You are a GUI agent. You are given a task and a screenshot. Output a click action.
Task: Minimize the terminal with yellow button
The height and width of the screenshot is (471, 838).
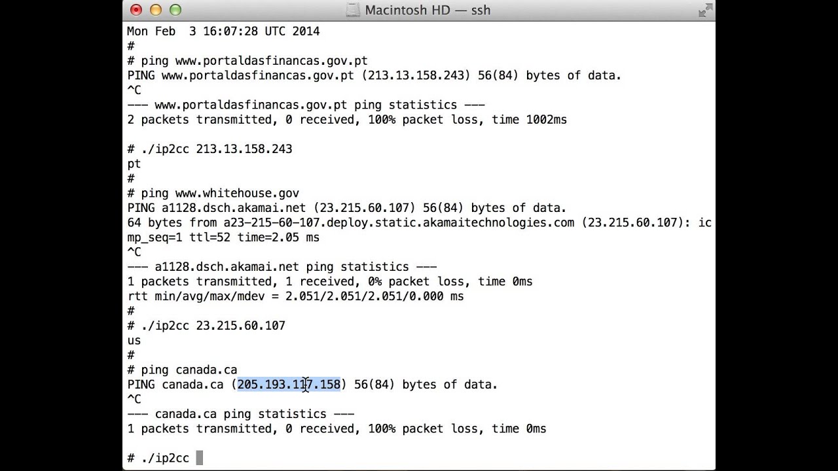pyautogui.click(x=156, y=10)
